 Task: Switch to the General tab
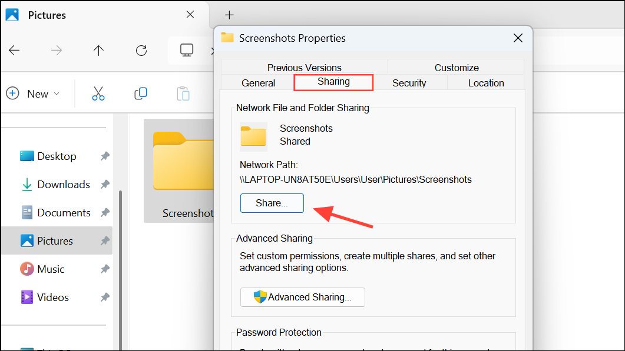[258, 83]
